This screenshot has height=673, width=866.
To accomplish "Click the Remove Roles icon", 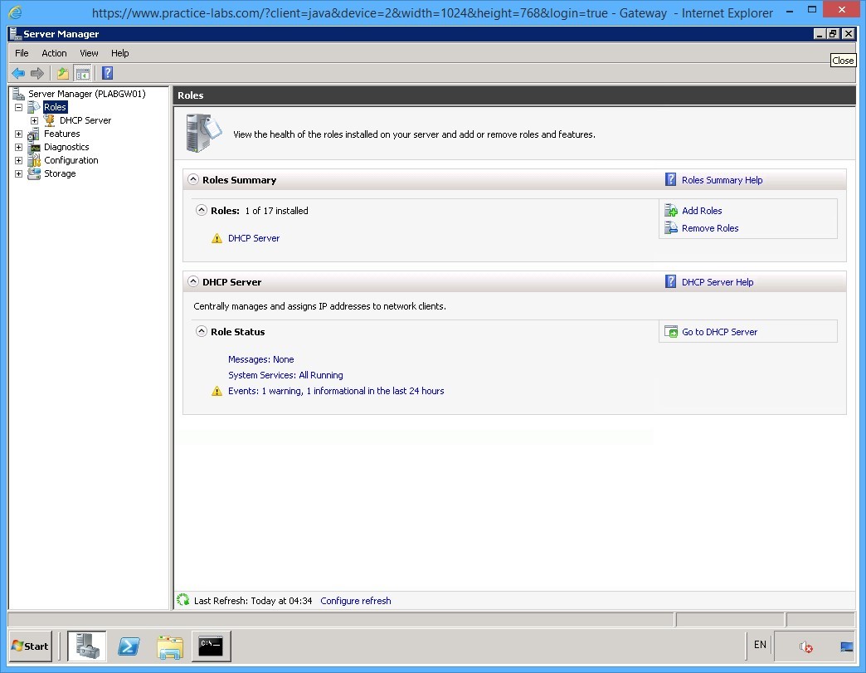I will coord(670,228).
